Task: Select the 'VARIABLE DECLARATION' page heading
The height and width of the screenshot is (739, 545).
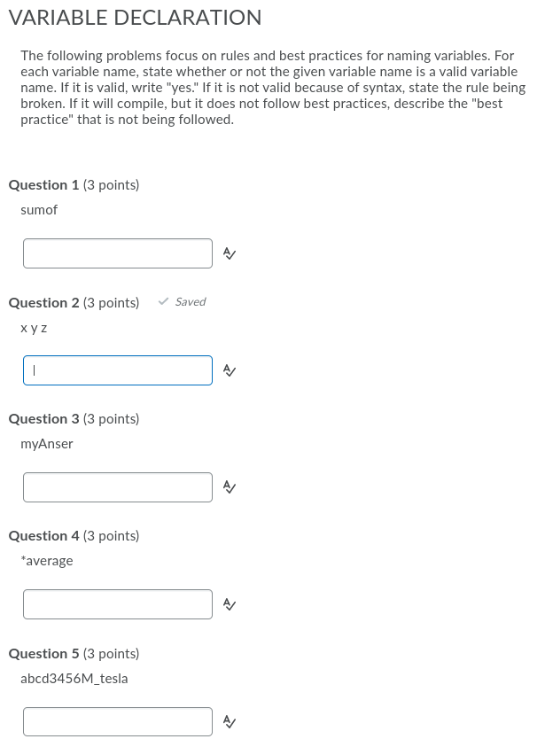Action: tap(136, 18)
